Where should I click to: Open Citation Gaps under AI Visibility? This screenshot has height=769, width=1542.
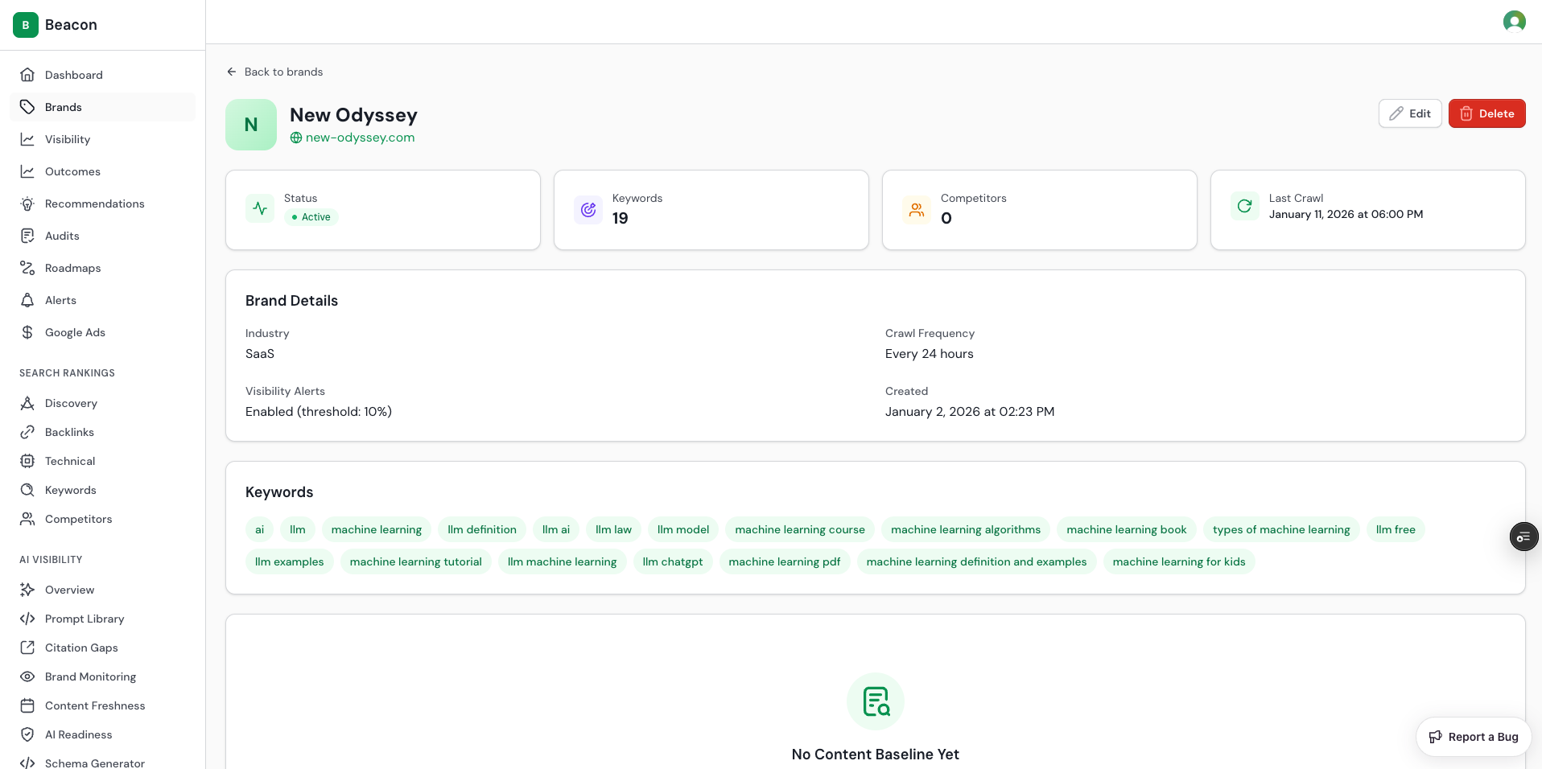(103, 648)
